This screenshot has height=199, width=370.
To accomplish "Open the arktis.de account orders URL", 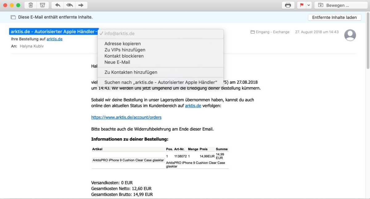I will click(126, 117).
